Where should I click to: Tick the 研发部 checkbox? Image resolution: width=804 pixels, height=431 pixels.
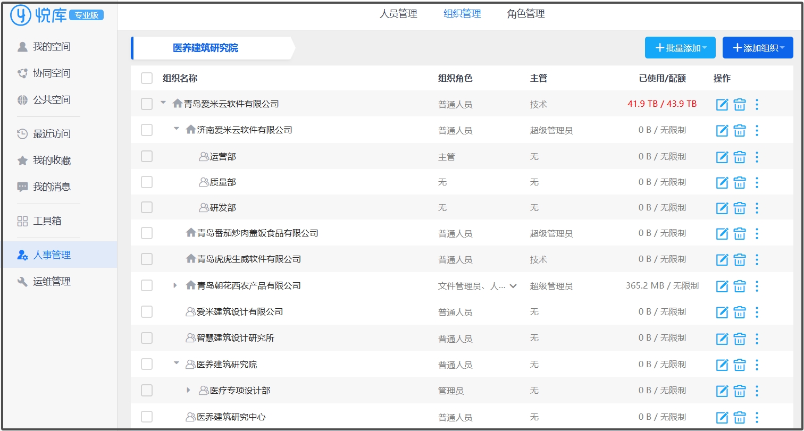147,207
